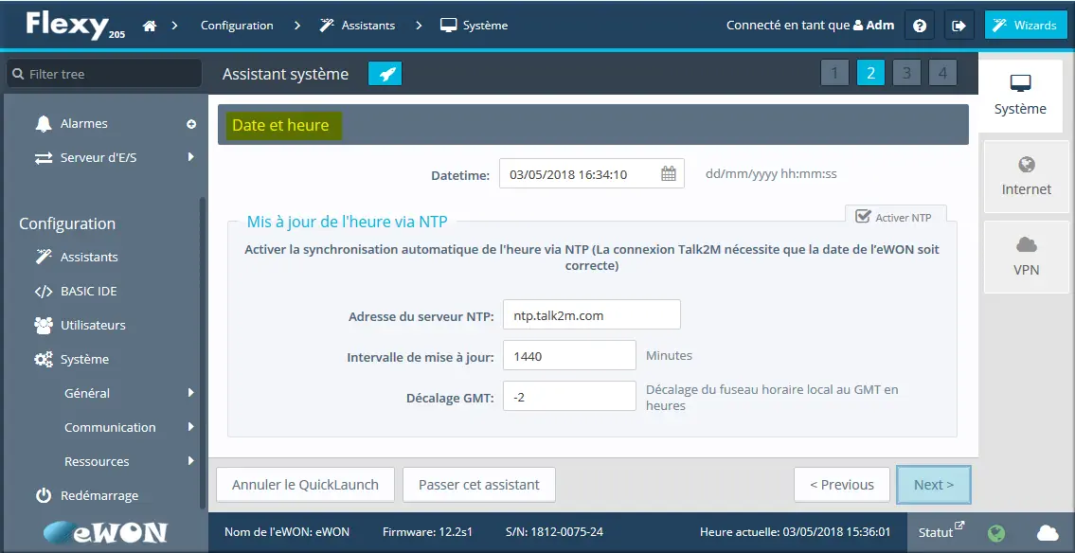
Task: Open the help question mark icon
Action: point(920,26)
